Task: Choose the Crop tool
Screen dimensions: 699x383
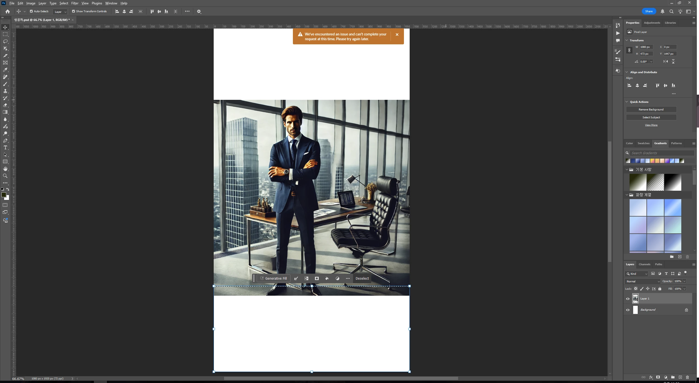Action: point(5,55)
